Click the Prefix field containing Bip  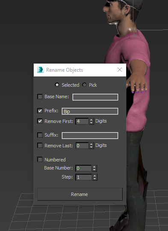[x=90, y=111]
